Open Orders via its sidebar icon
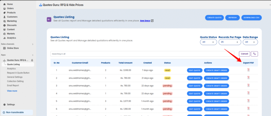Image resolution: width=271 pixels, height=116 pixels. tap(4, 8)
